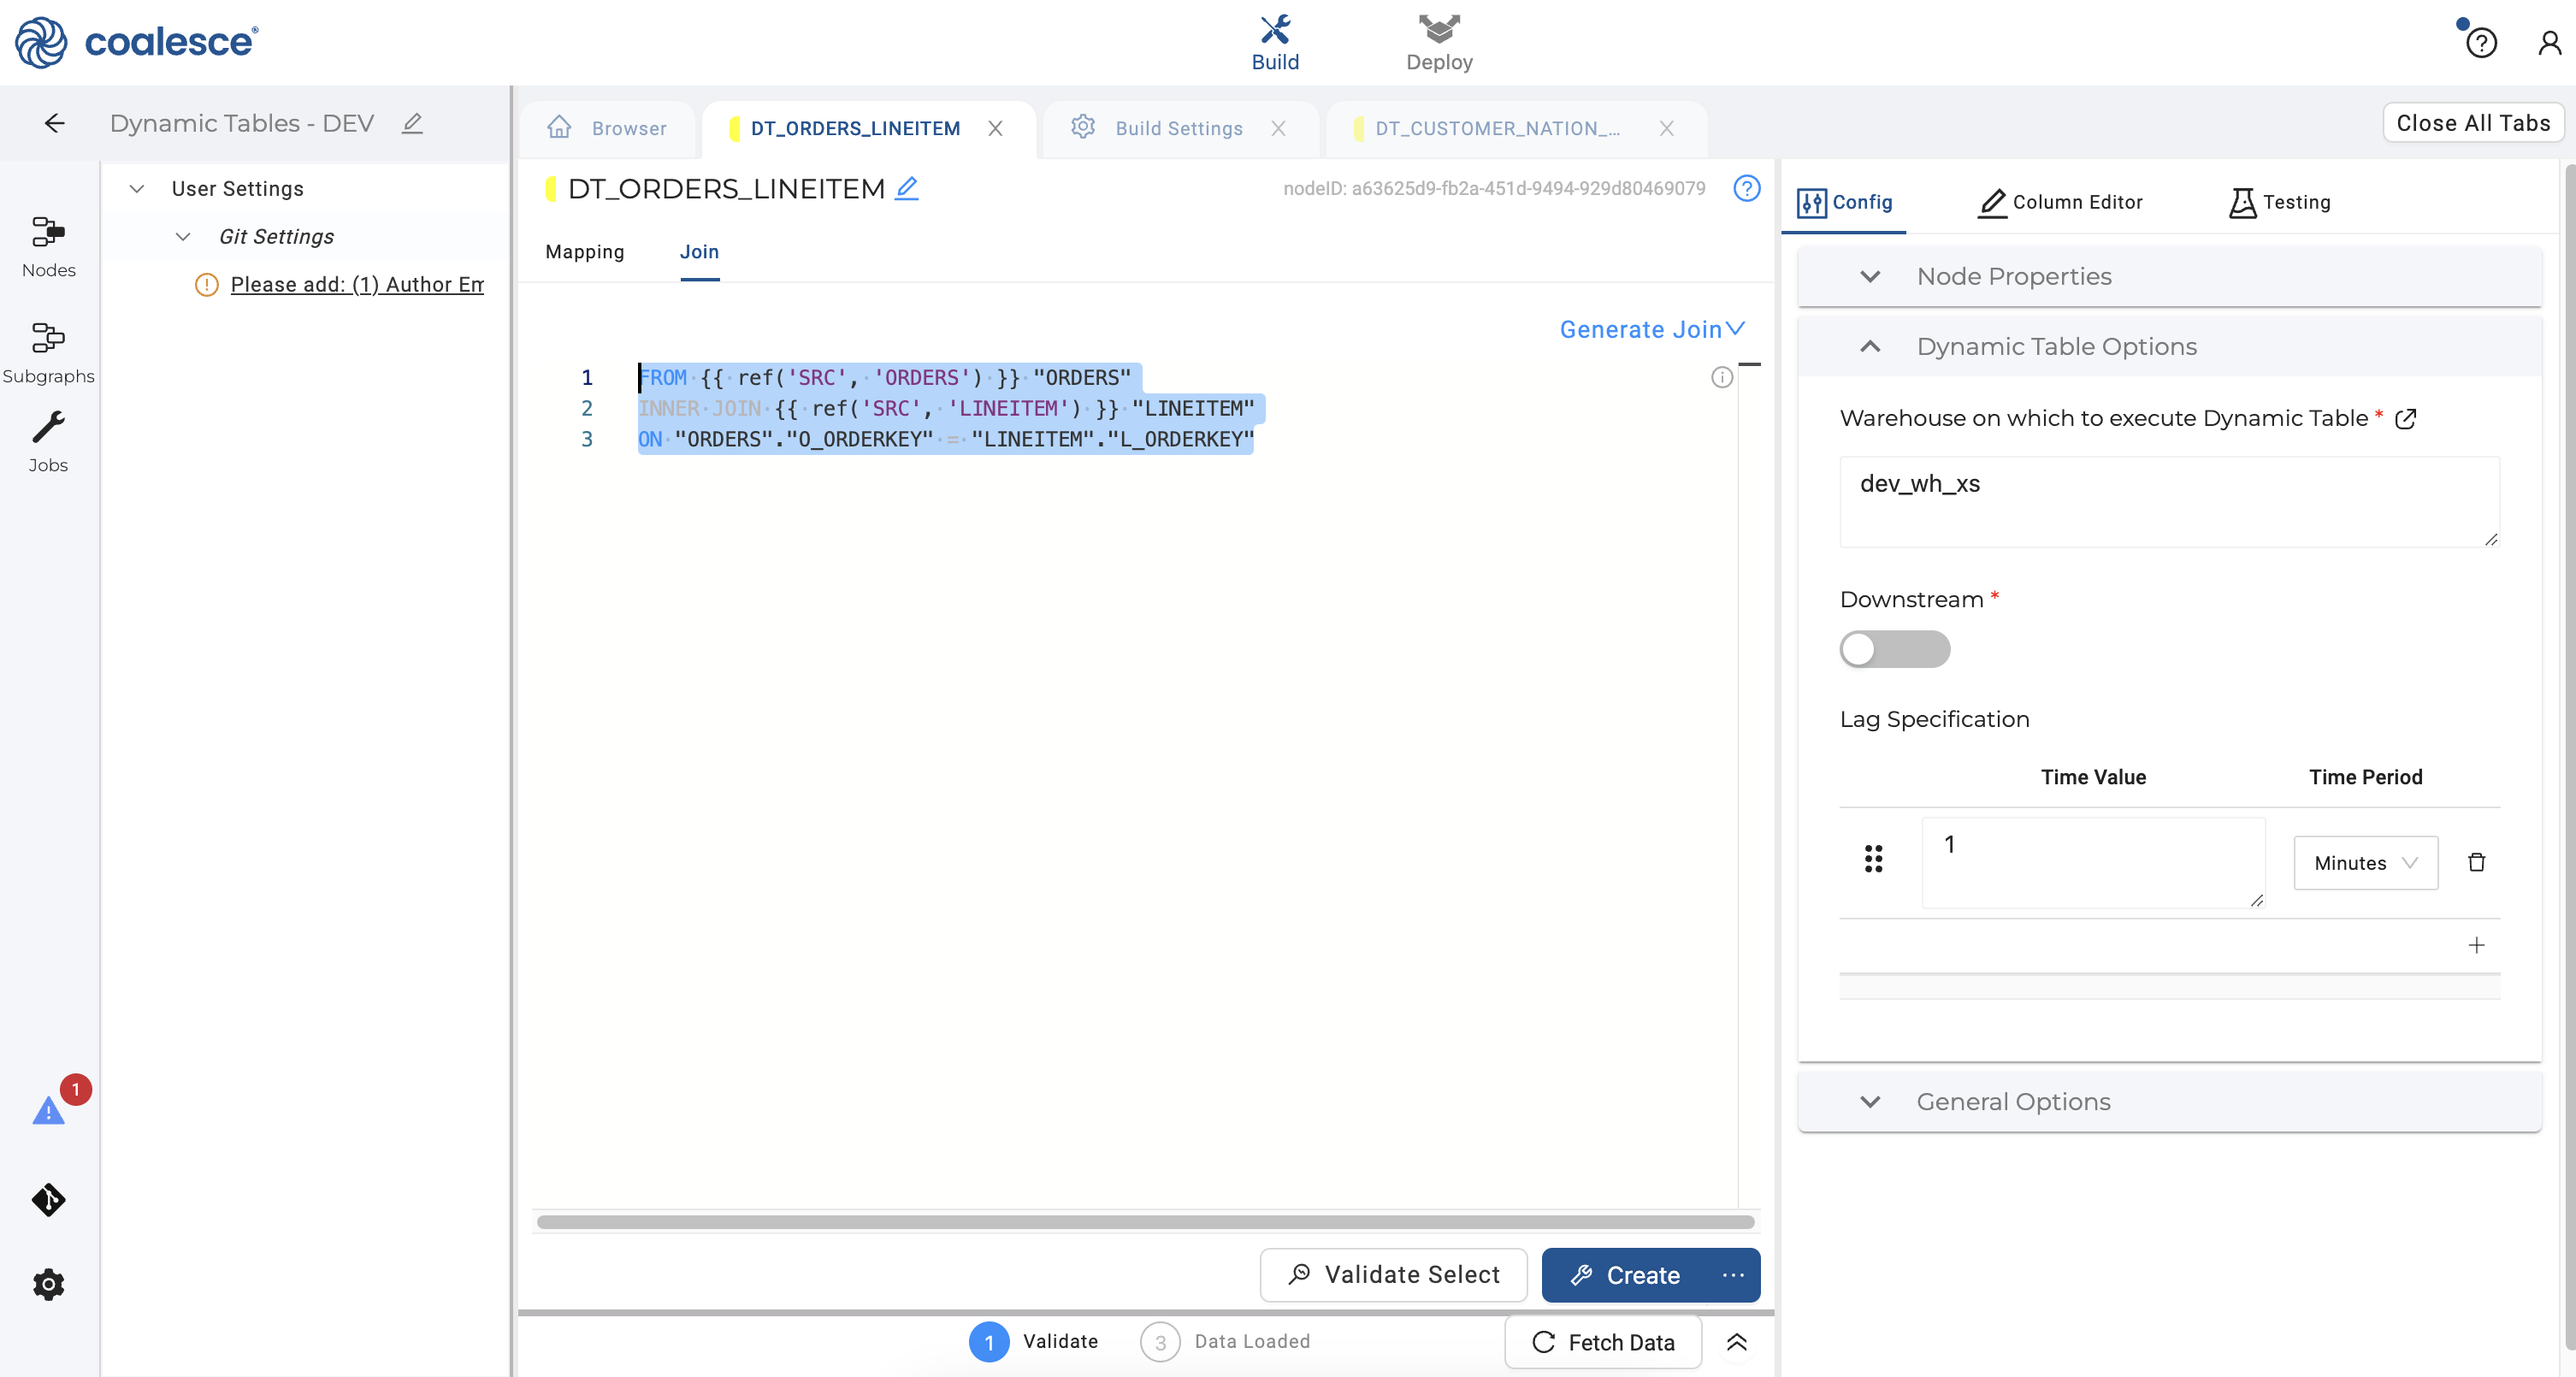Open the Generate Join dropdown
This screenshot has height=1377, width=2576.
[1651, 329]
